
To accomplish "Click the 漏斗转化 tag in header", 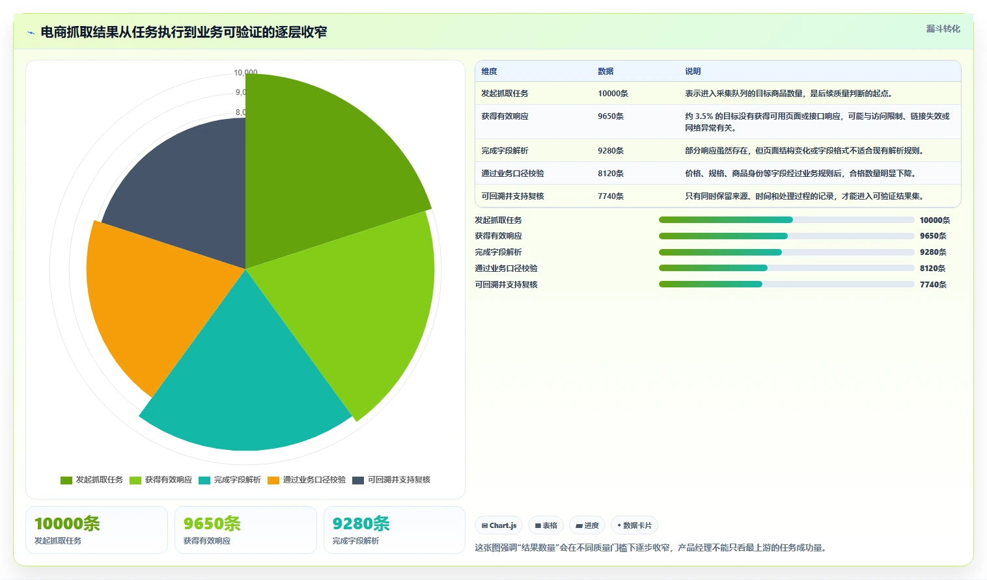I will (x=943, y=29).
